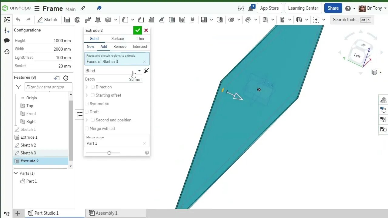
Task: Enable the Second end position checkbox
Action: coord(93,120)
